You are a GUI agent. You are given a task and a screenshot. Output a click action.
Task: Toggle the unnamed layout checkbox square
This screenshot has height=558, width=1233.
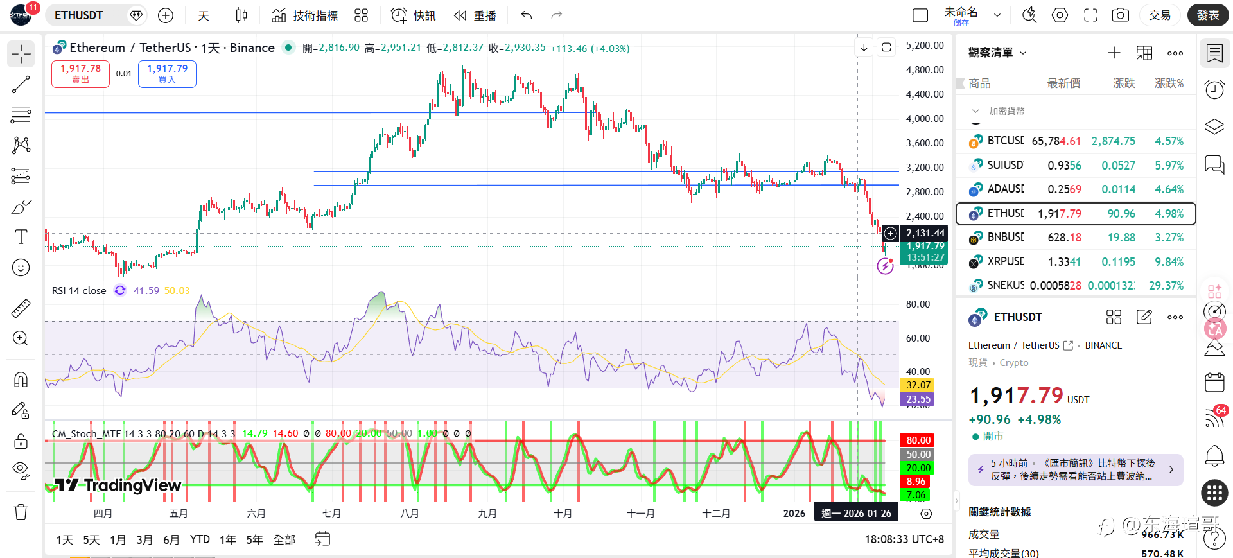point(920,15)
